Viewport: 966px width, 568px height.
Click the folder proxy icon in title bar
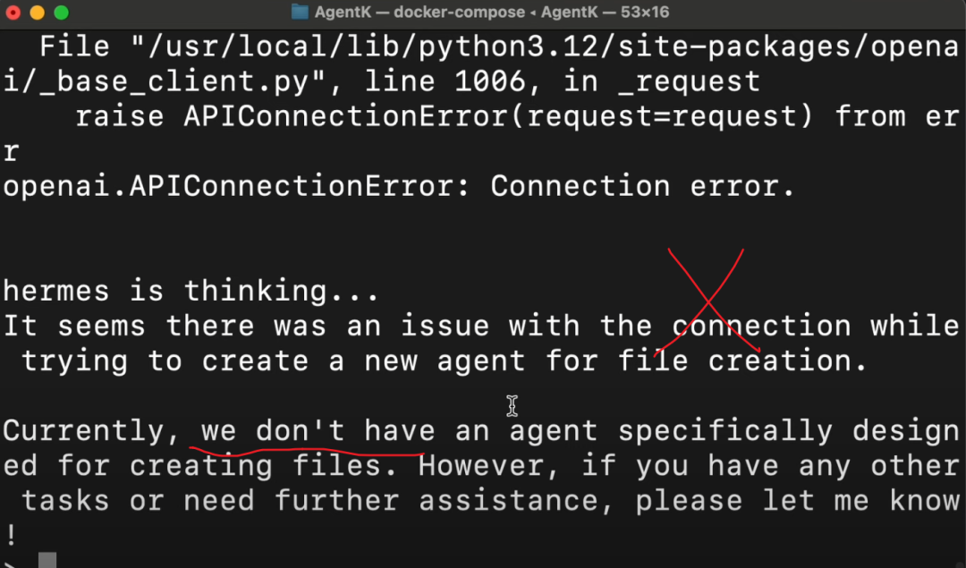click(300, 12)
